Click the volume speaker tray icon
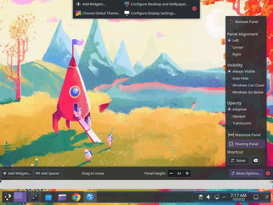 click(x=208, y=197)
